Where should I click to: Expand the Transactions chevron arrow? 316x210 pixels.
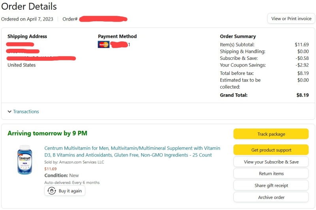tap(9, 112)
